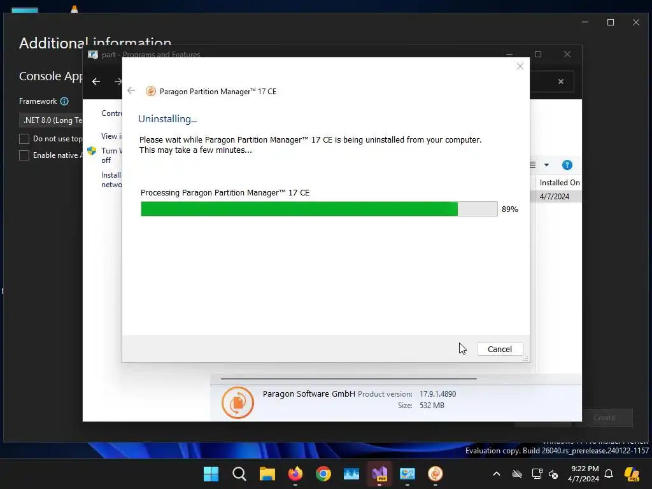The width and height of the screenshot is (652, 489).
Task: Open File Explorer from taskbar
Action: [267, 474]
